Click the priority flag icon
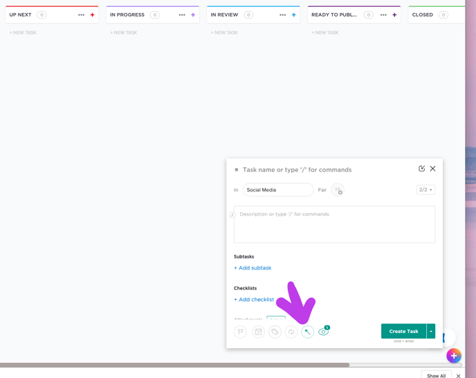 (240, 332)
